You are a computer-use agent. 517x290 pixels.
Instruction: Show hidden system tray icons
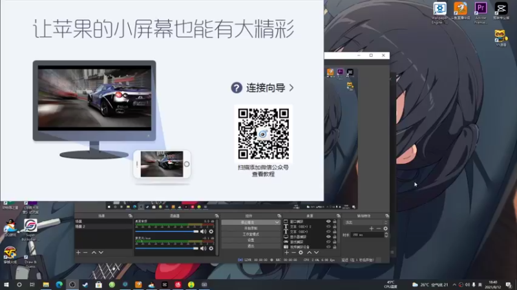tap(454, 285)
